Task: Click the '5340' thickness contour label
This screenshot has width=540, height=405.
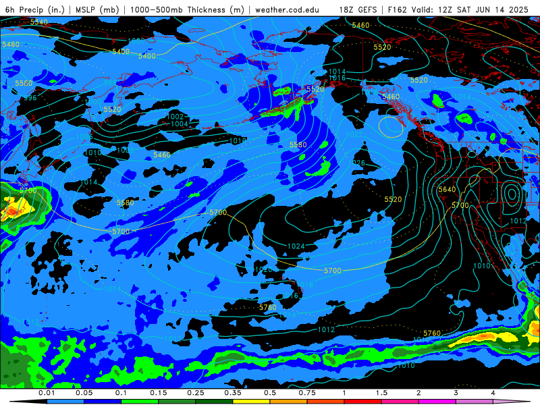Action: tap(38, 22)
